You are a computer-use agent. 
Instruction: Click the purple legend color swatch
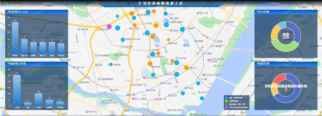click(227, 107)
